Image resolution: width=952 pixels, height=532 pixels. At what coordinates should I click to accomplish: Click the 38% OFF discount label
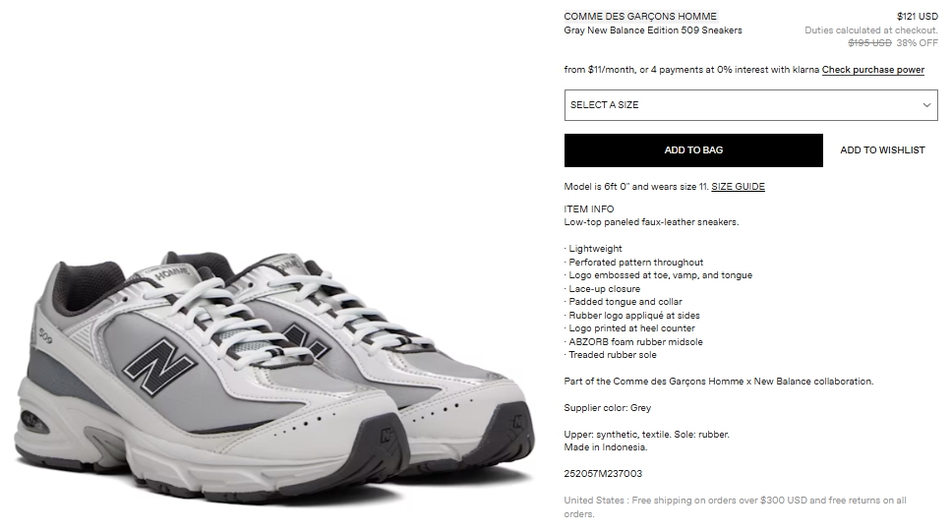[917, 43]
